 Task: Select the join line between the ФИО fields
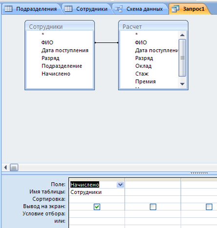106,43
